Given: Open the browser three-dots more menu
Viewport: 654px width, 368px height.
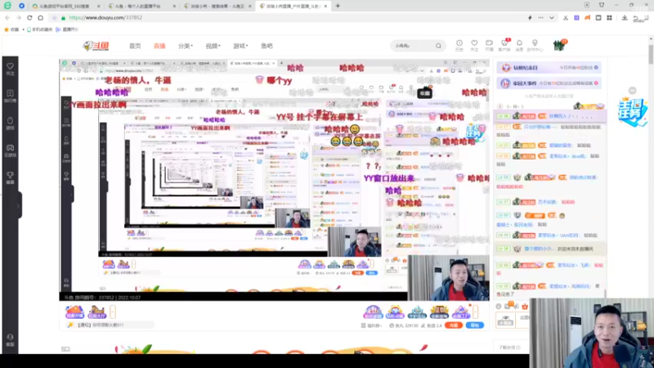Looking at the screenshot, I should click(541, 18).
